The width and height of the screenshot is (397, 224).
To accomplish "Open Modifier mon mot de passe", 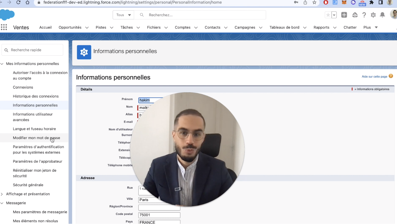I will 36,138.
